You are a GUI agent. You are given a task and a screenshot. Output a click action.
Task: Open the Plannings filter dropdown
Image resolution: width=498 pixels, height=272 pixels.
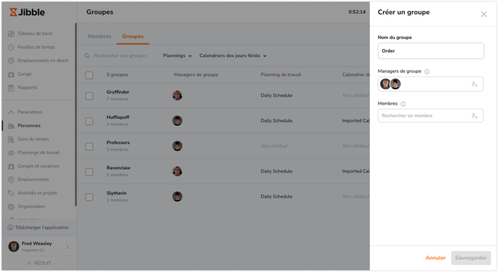point(177,56)
